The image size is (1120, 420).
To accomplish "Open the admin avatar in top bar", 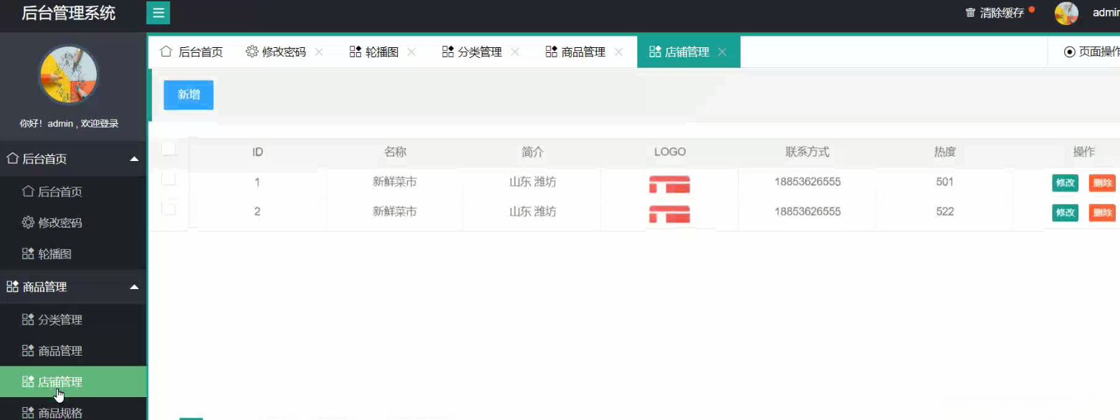I will pyautogui.click(x=1066, y=13).
